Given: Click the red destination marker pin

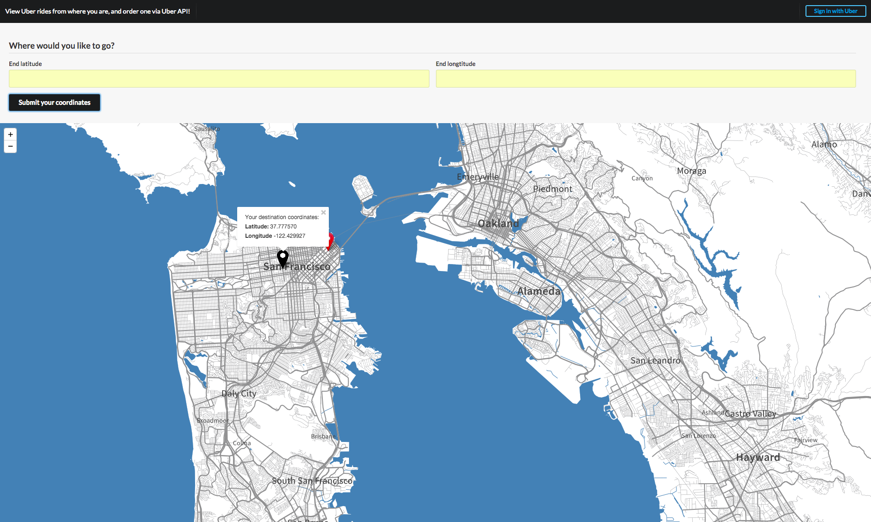Looking at the screenshot, I should pos(330,242).
